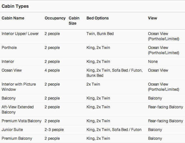Viewport: 185px width, 143px height.
Task: Click the Twin, Bunk Bed options cell
Action: (x=100, y=34)
